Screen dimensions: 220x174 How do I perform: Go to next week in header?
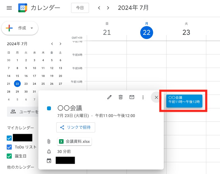click(x=108, y=8)
